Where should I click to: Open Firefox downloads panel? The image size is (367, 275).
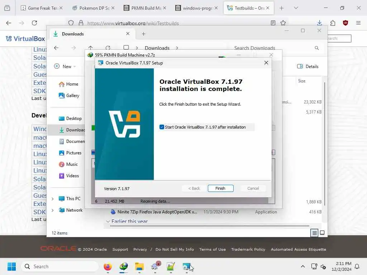click(319, 23)
